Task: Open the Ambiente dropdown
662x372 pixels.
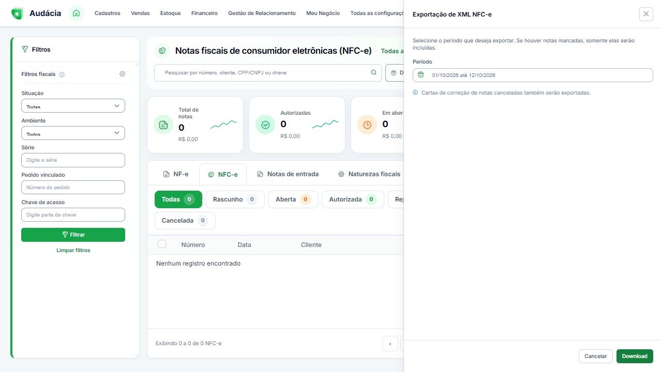Action: [x=73, y=133]
